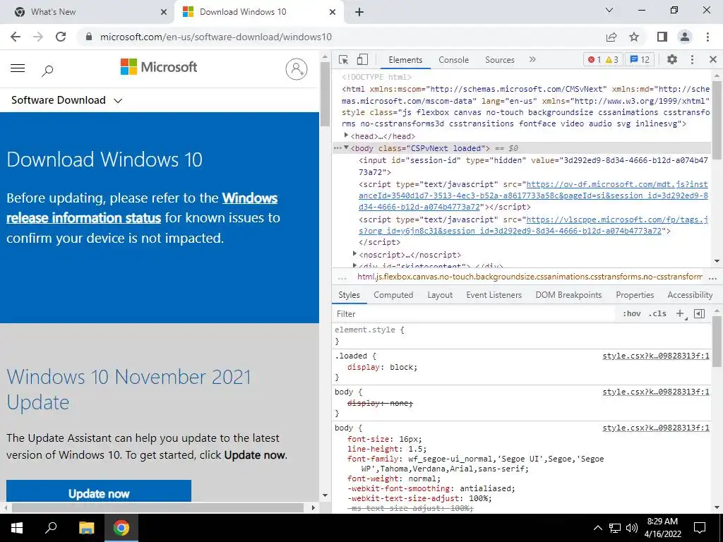This screenshot has height=542, width=723.
Task: Click the Microsoft site search magnifier
Action: click(47, 71)
